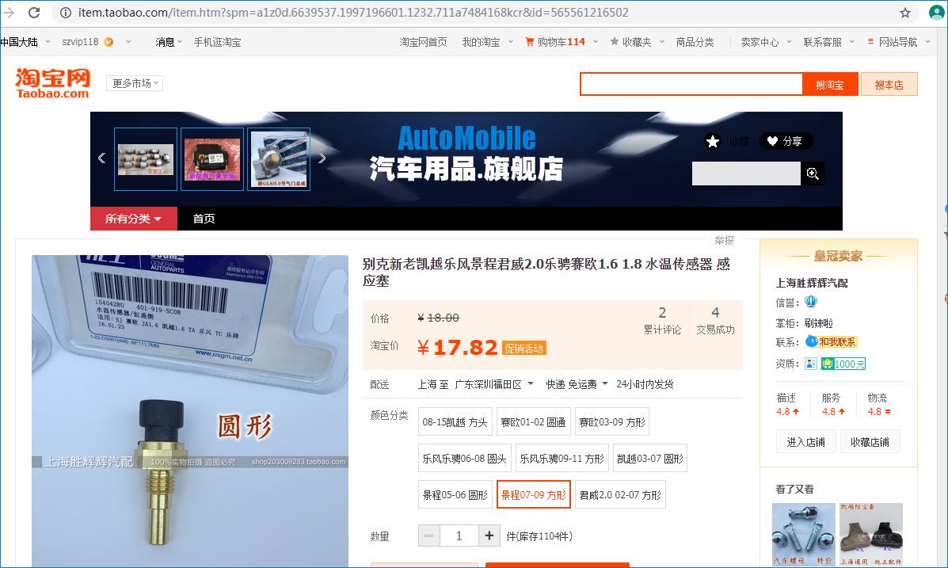Image resolution: width=948 pixels, height=568 pixels.
Task: Click the main Taobao search input field
Action: (x=691, y=84)
